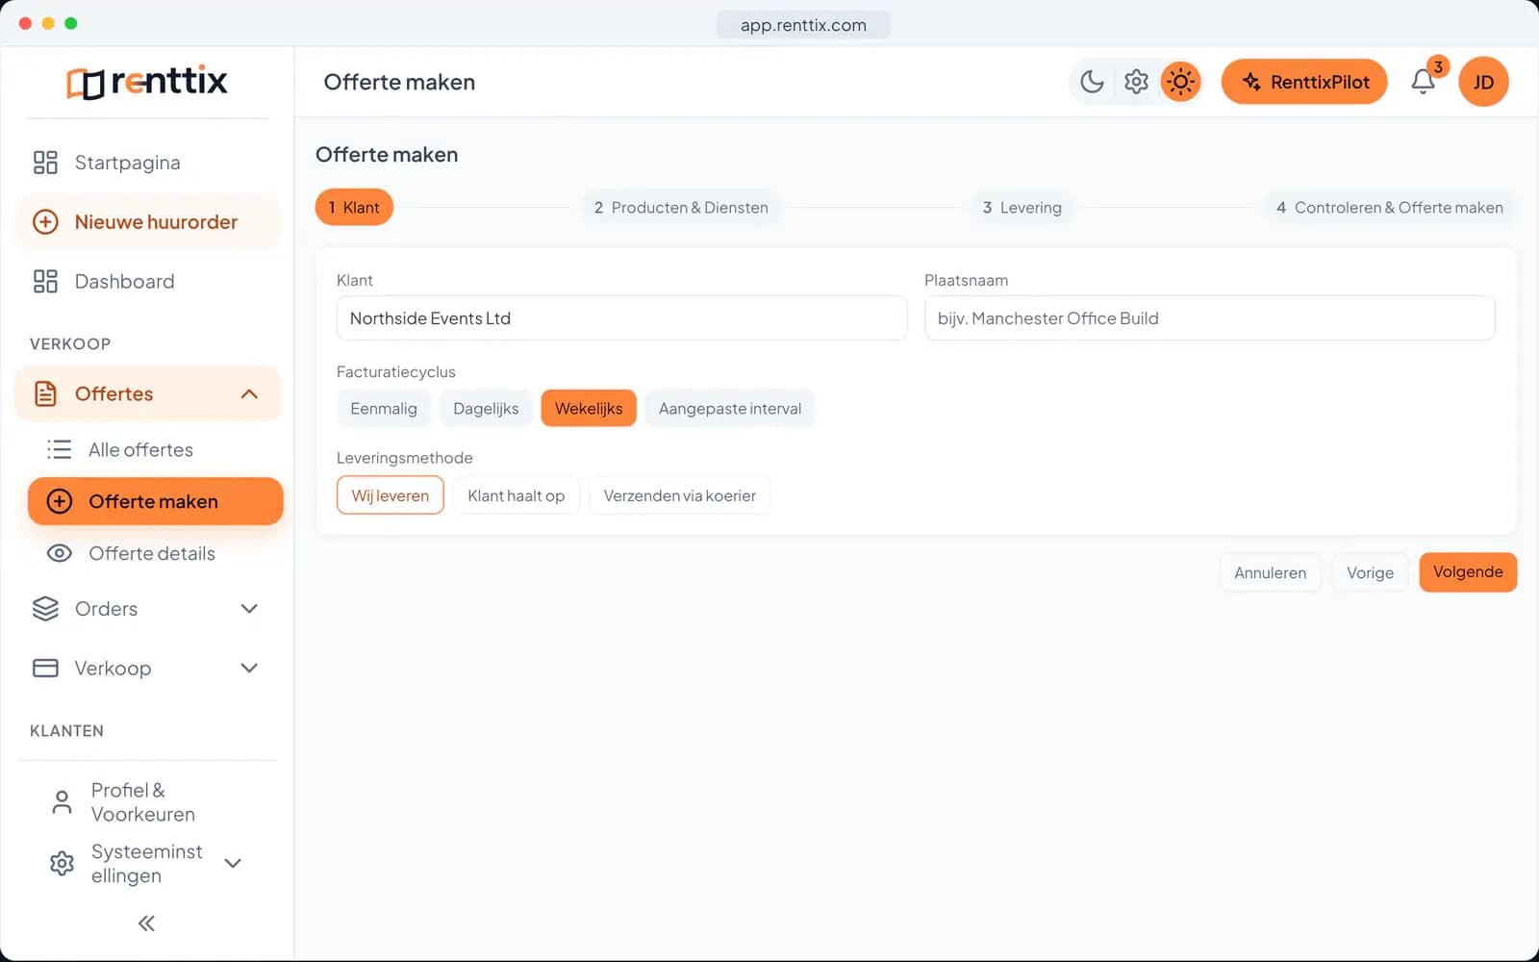Click the Orders layers icon
1539x962 pixels.
point(45,609)
